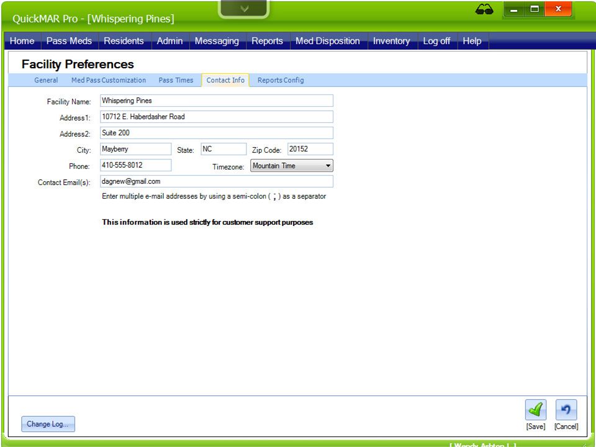Screen dimensions: 596x447
Task: Open the Home menu
Action: (x=22, y=41)
